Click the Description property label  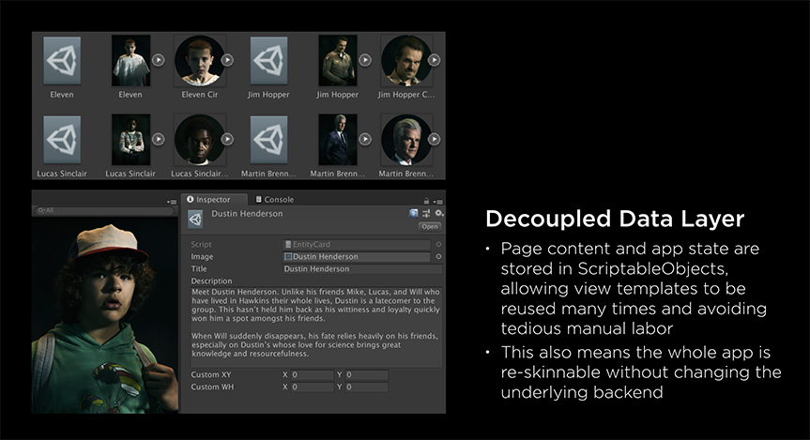(x=211, y=281)
